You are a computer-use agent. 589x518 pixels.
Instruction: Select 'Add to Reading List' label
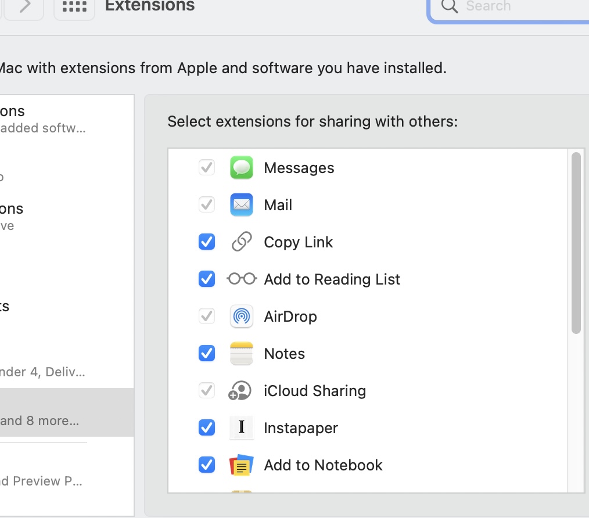tap(332, 279)
